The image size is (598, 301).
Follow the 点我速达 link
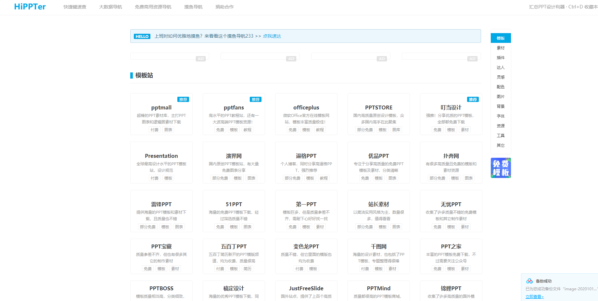coord(272,36)
